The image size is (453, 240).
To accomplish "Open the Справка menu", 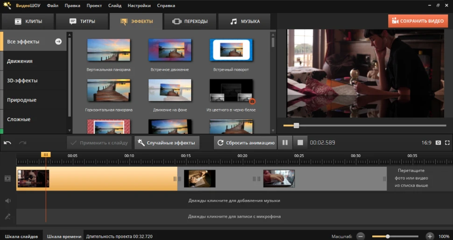I will 166,6.
